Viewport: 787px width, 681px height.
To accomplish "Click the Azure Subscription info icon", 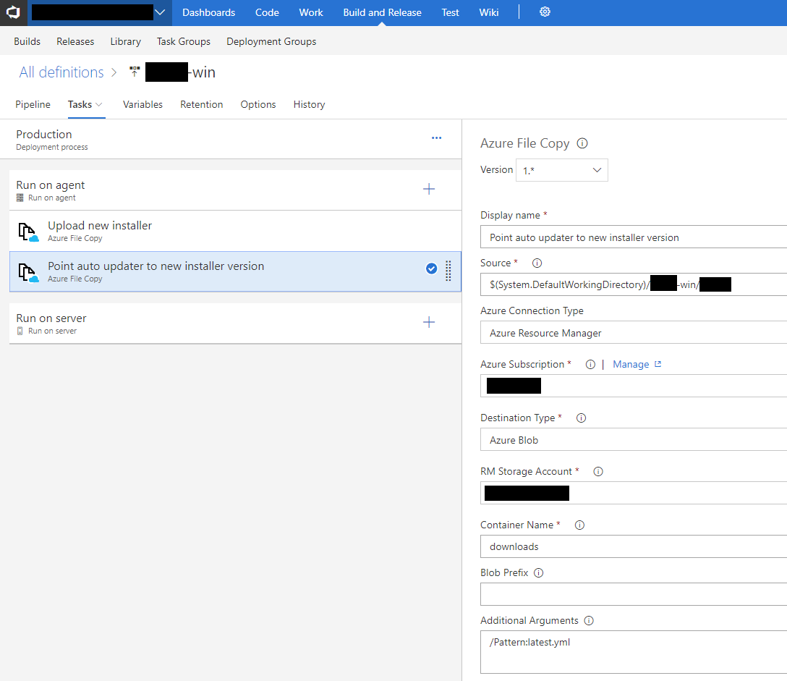I will click(590, 365).
